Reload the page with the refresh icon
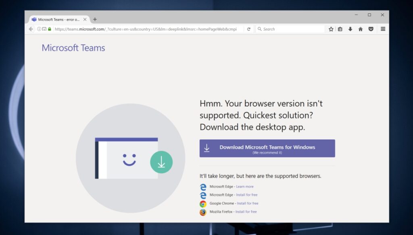The width and height of the screenshot is (413, 235). [248, 29]
